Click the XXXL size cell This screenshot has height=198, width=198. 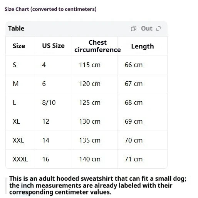click(x=20, y=159)
